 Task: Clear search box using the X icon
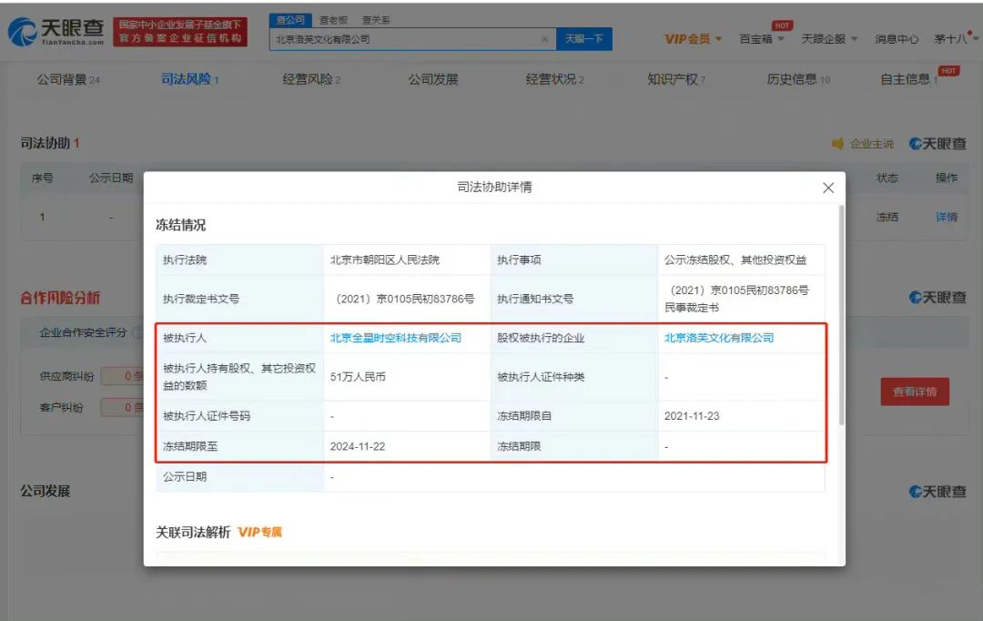click(544, 39)
